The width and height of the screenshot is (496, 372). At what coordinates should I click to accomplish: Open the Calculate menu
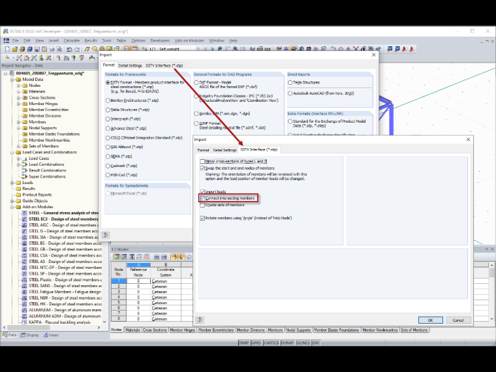pyautogui.click(x=72, y=40)
